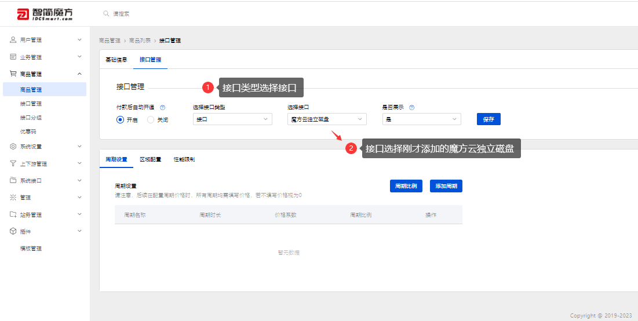Select the 开启 radio option

point(120,119)
